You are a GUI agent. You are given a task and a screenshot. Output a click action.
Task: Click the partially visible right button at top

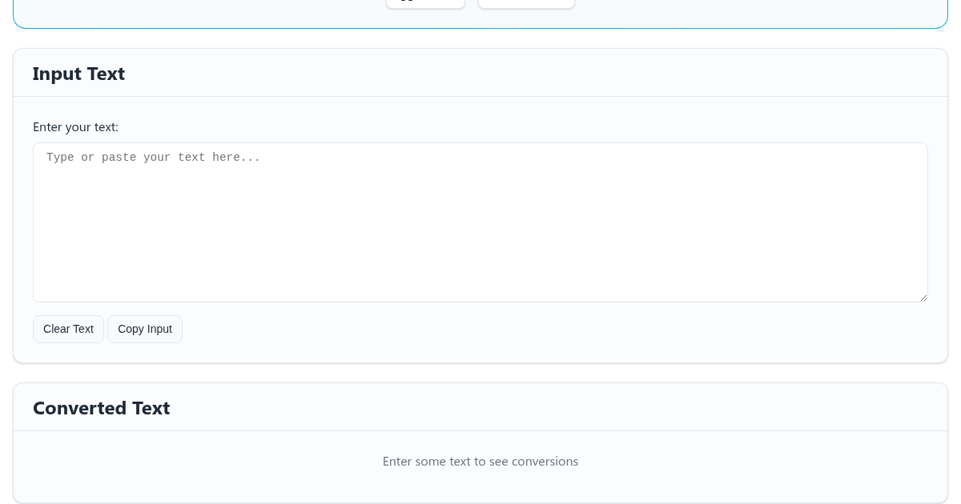[526, 3]
